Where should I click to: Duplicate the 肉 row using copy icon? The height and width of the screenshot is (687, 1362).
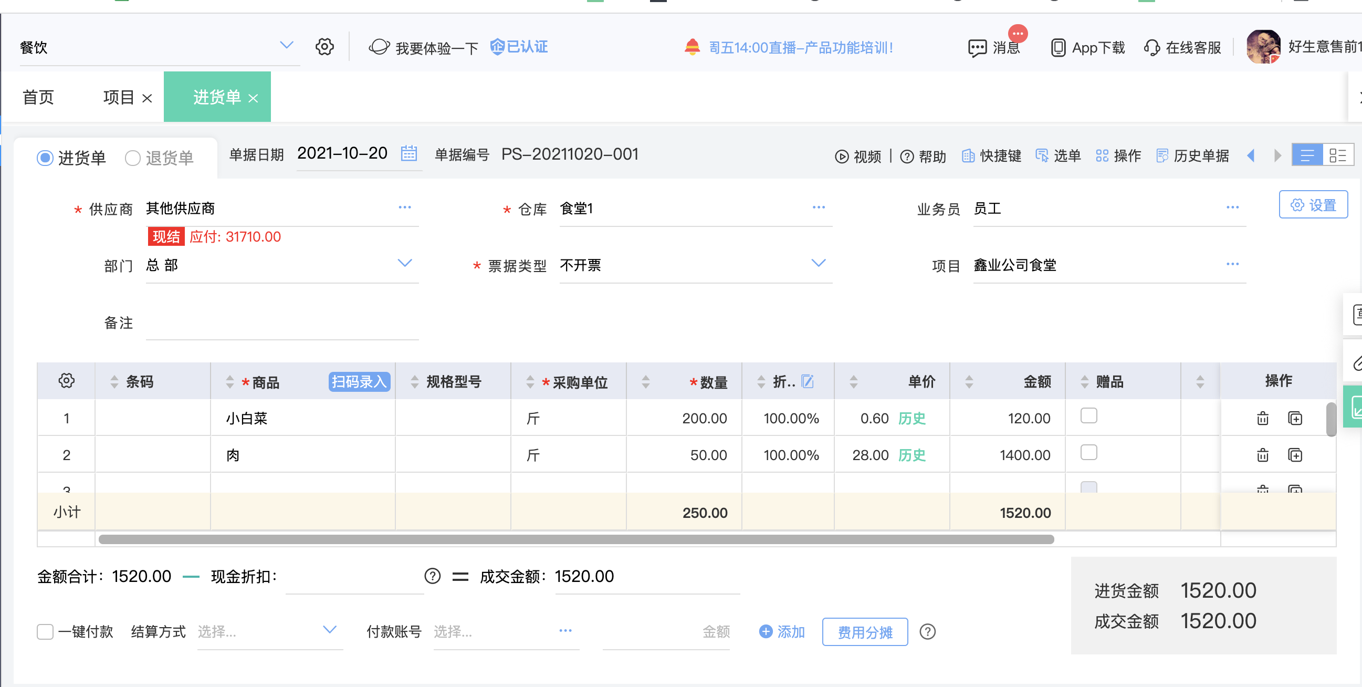click(1295, 455)
